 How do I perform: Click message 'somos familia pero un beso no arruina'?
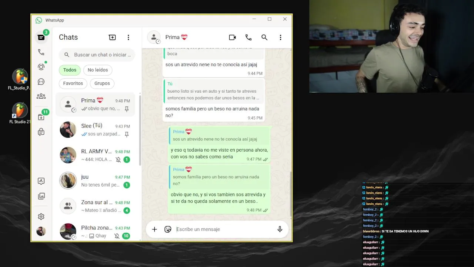212,112
